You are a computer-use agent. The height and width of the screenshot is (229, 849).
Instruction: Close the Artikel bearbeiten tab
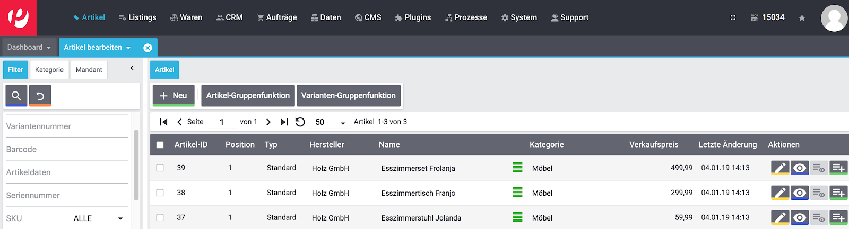coord(148,48)
